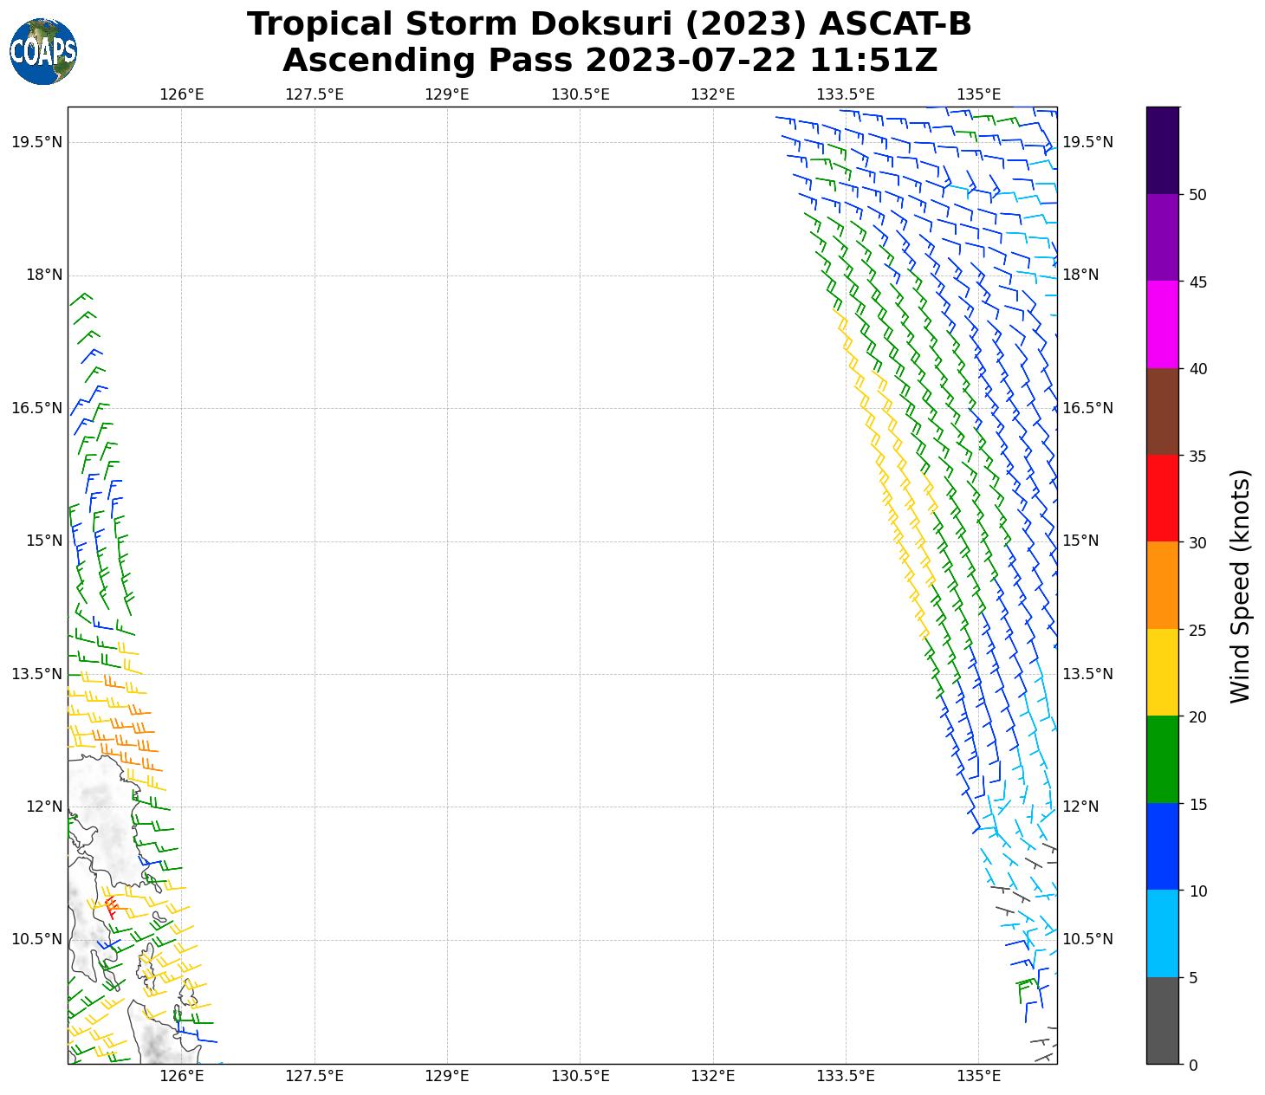
Task: Click the 50 tick label on the colorbar
Action: tap(1198, 195)
